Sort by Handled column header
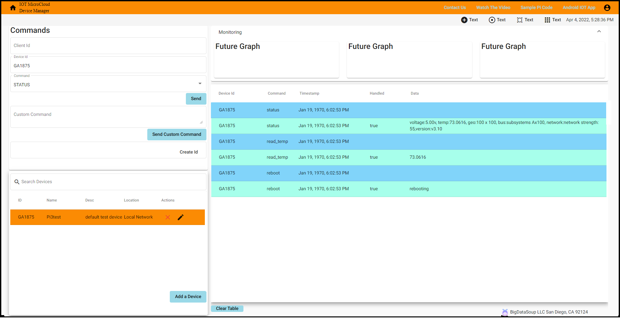The image size is (620, 318). click(377, 93)
